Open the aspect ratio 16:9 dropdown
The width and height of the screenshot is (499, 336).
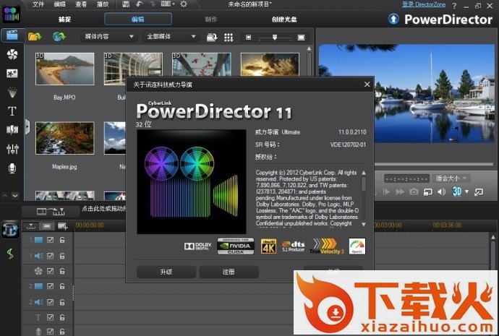pos(168,4)
